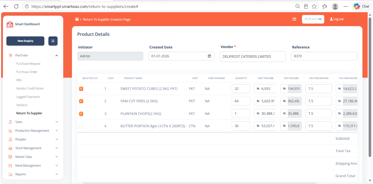Viewport: 373px width, 184px height.
Task: Click the Log out link
Action: pyautogui.click(x=337, y=19)
